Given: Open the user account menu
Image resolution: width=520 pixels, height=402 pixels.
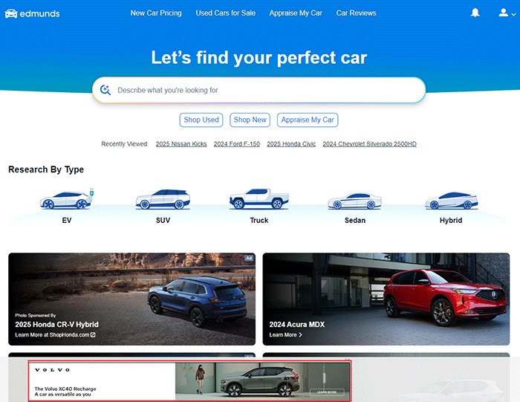Looking at the screenshot, I should click(507, 13).
